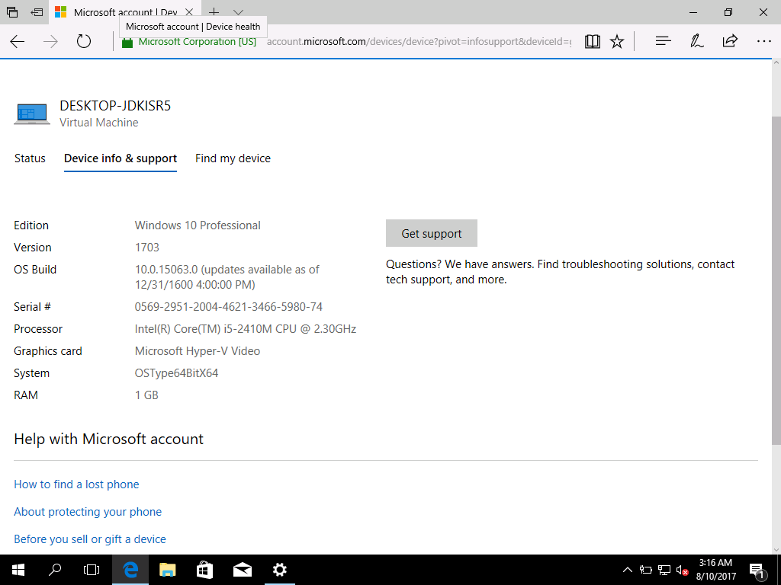Open Settings gear on taskbar

[280, 570]
